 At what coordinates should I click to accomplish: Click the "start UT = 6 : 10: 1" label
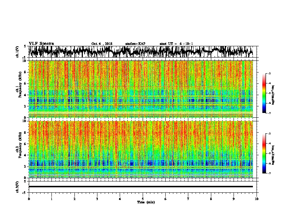tap(176, 44)
